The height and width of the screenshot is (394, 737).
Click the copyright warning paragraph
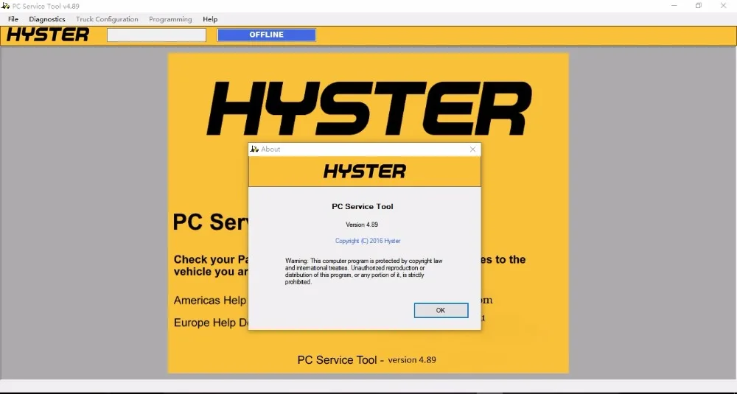pos(363,272)
